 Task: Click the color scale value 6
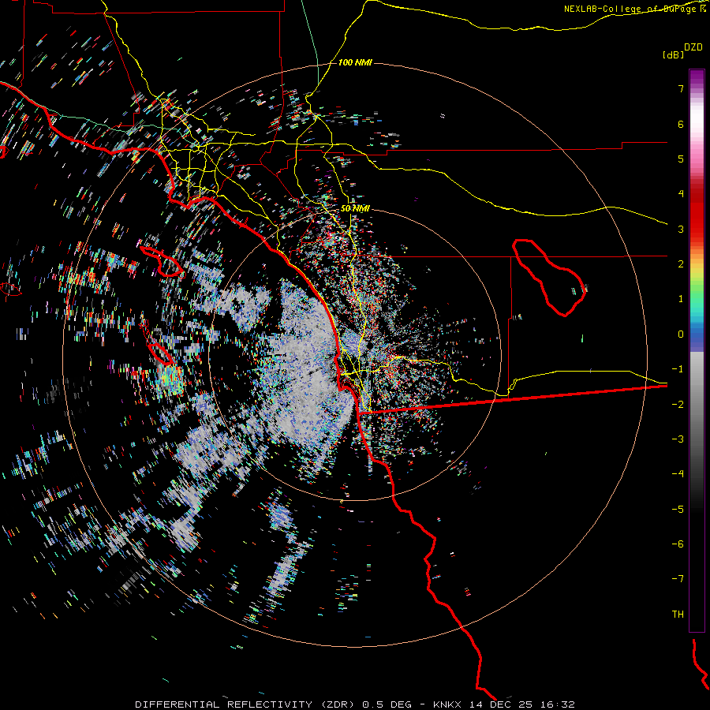[681, 124]
